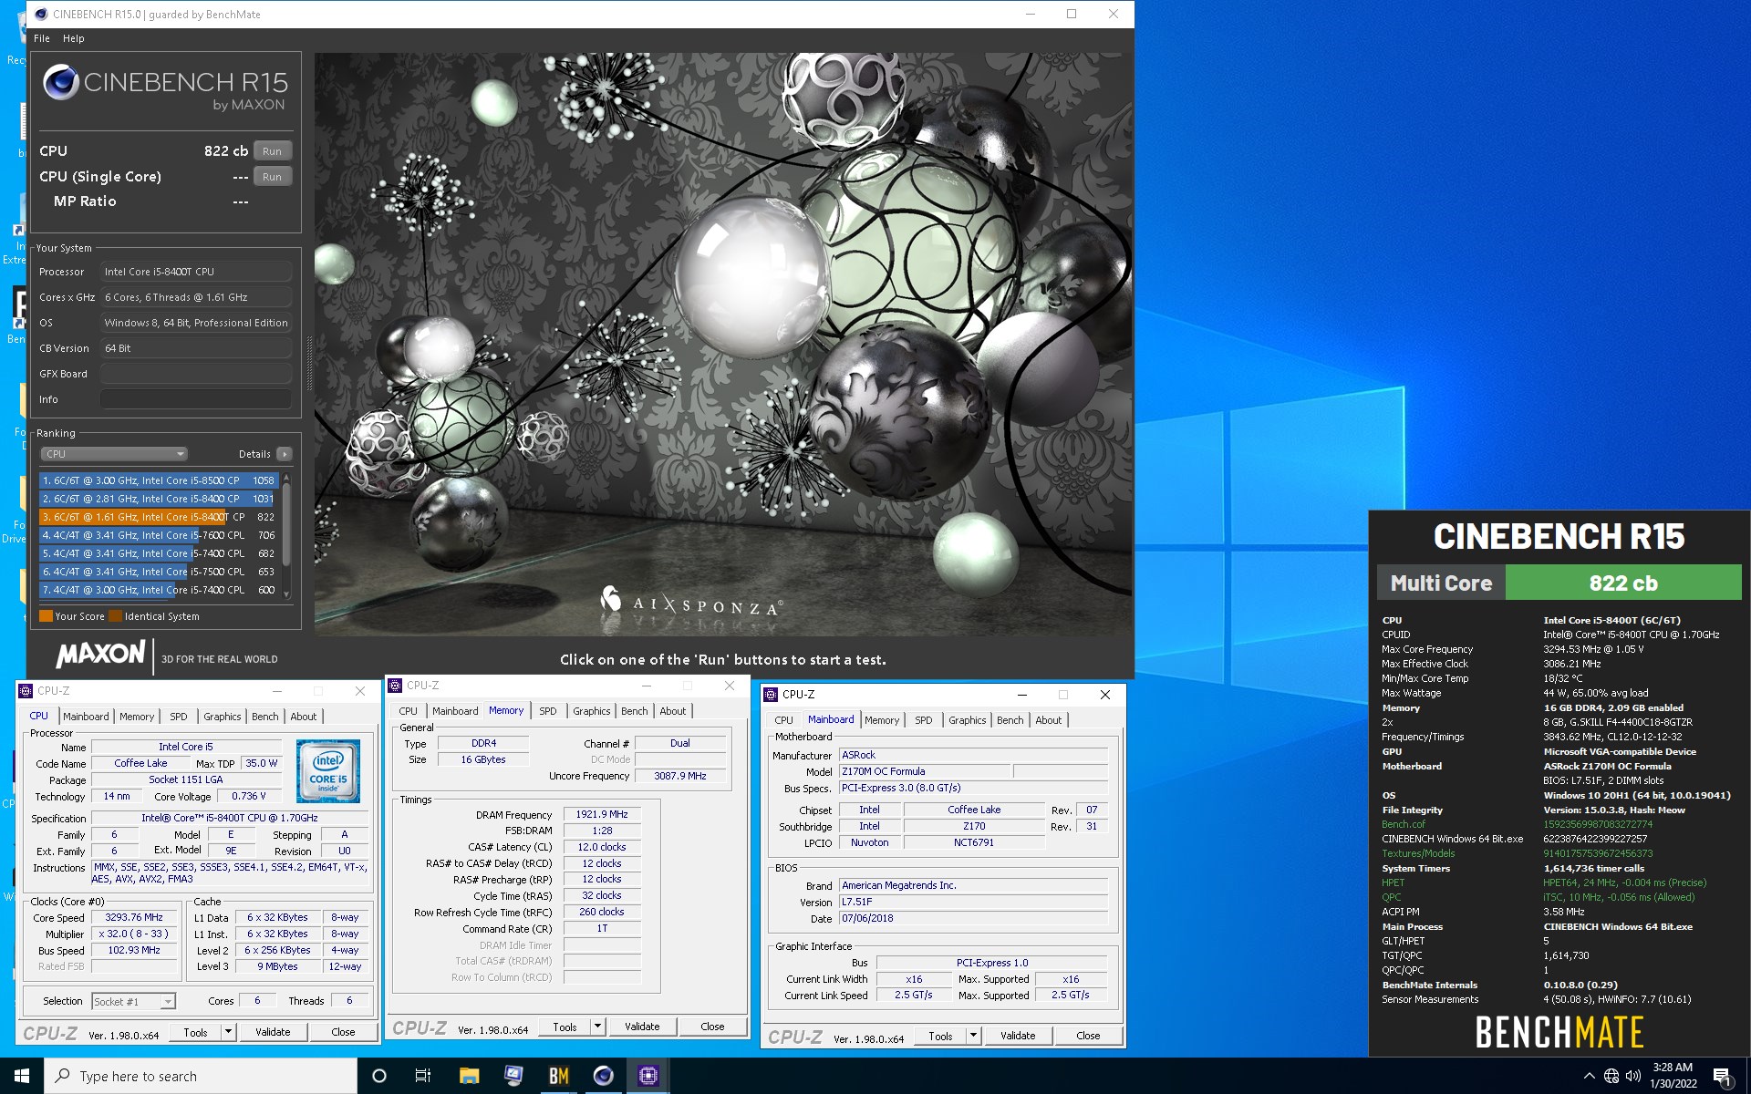Click the Info input field in Cinebench

click(x=196, y=399)
